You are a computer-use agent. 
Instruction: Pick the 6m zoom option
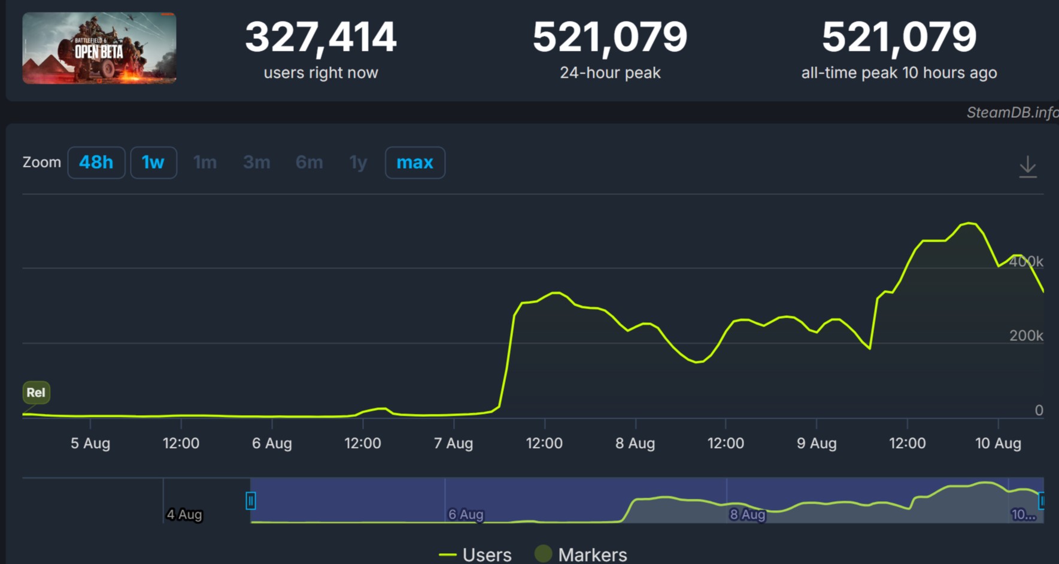point(309,163)
